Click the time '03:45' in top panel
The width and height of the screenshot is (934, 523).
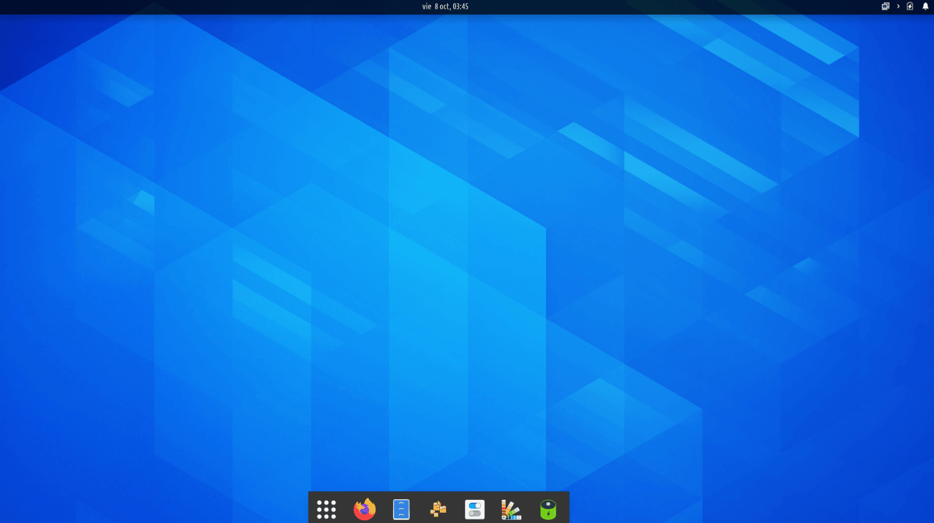(461, 6)
